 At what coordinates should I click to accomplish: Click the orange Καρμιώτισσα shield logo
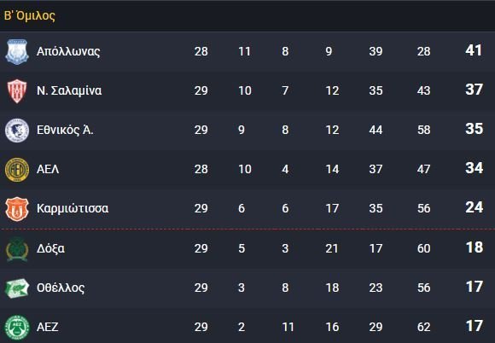pos(17,209)
